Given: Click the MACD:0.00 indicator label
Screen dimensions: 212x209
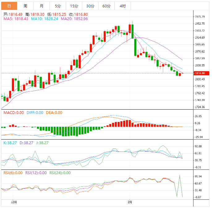Looking at the screenshot, I should coord(14,113).
